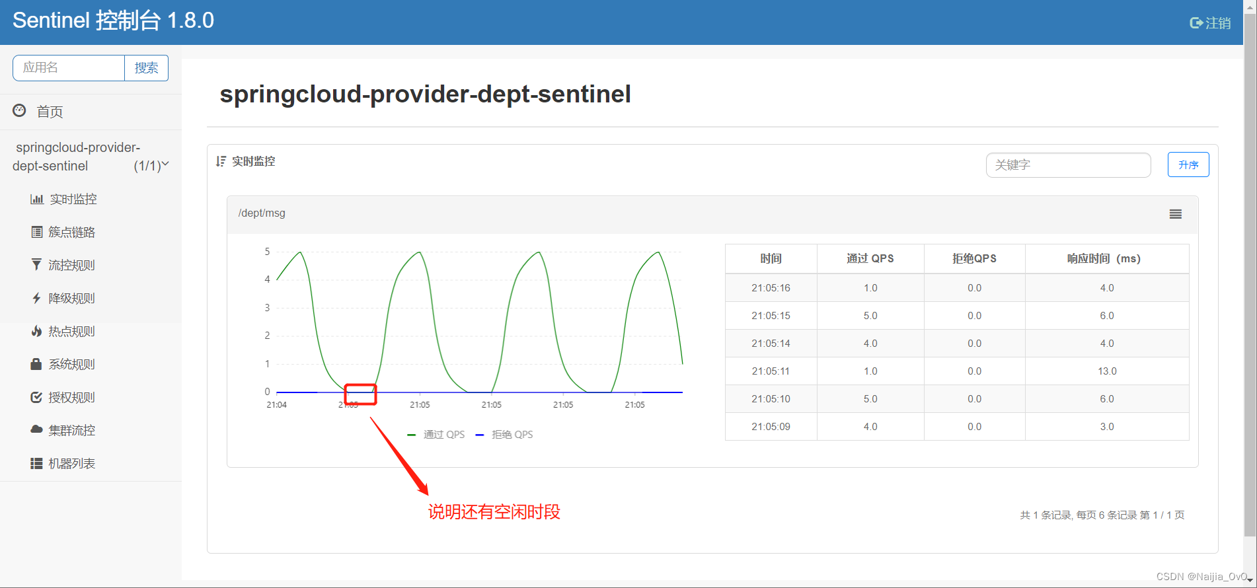This screenshot has width=1257, height=588.
Task: Focus the 应用名 search input
Action: pyautogui.click(x=69, y=68)
